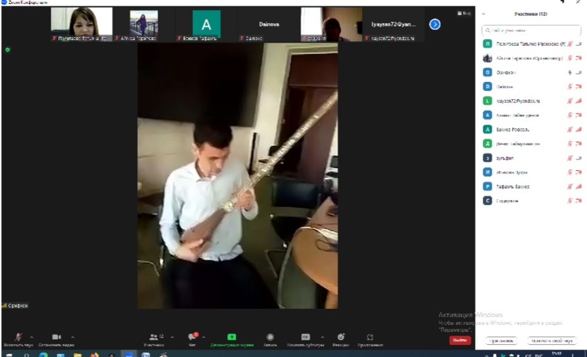Screen dimensions: 587x357
Task: Open the Participants panel icon
Action: (154, 337)
